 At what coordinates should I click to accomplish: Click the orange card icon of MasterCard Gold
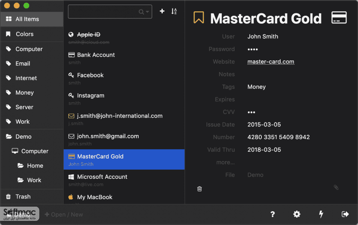pyautogui.click(x=72, y=157)
